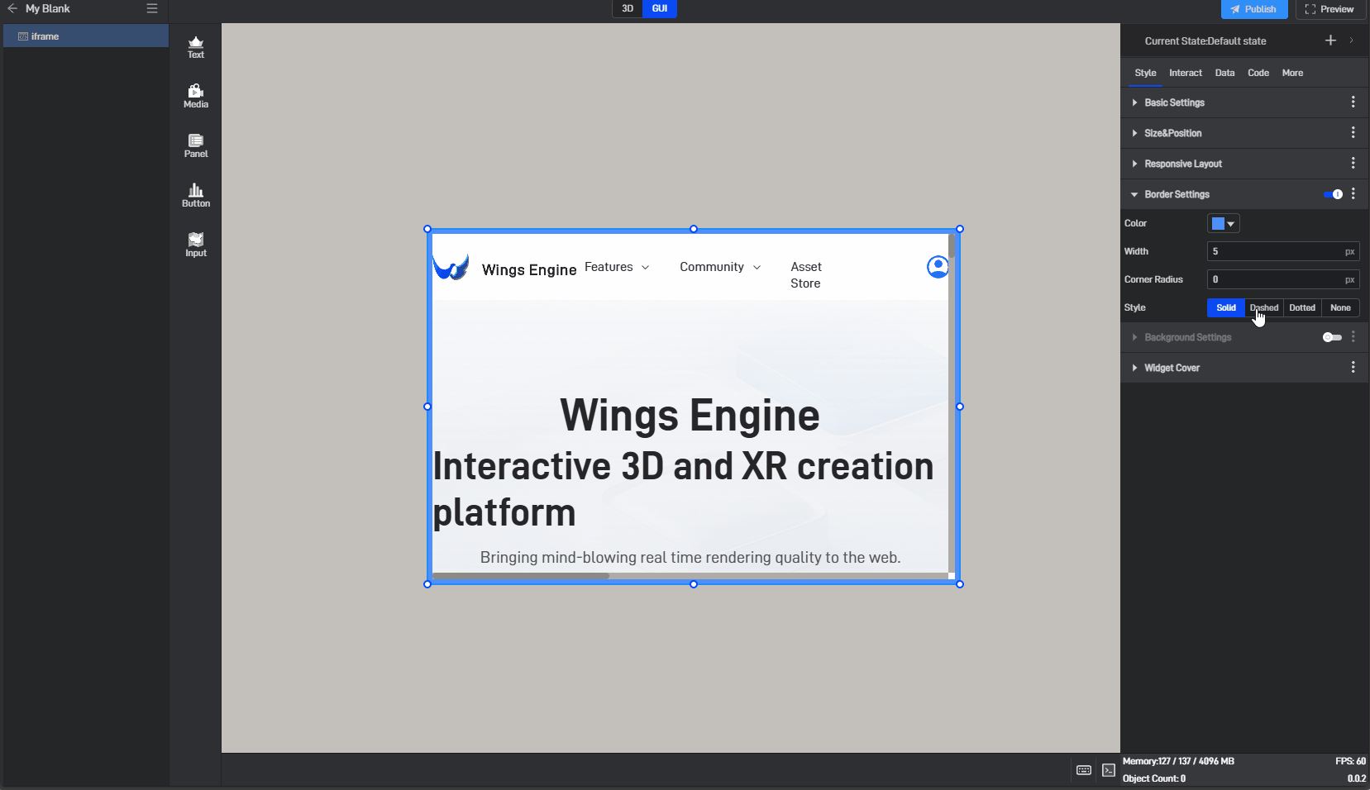Switch to GUI mode
The image size is (1370, 790).
(660, 8)
